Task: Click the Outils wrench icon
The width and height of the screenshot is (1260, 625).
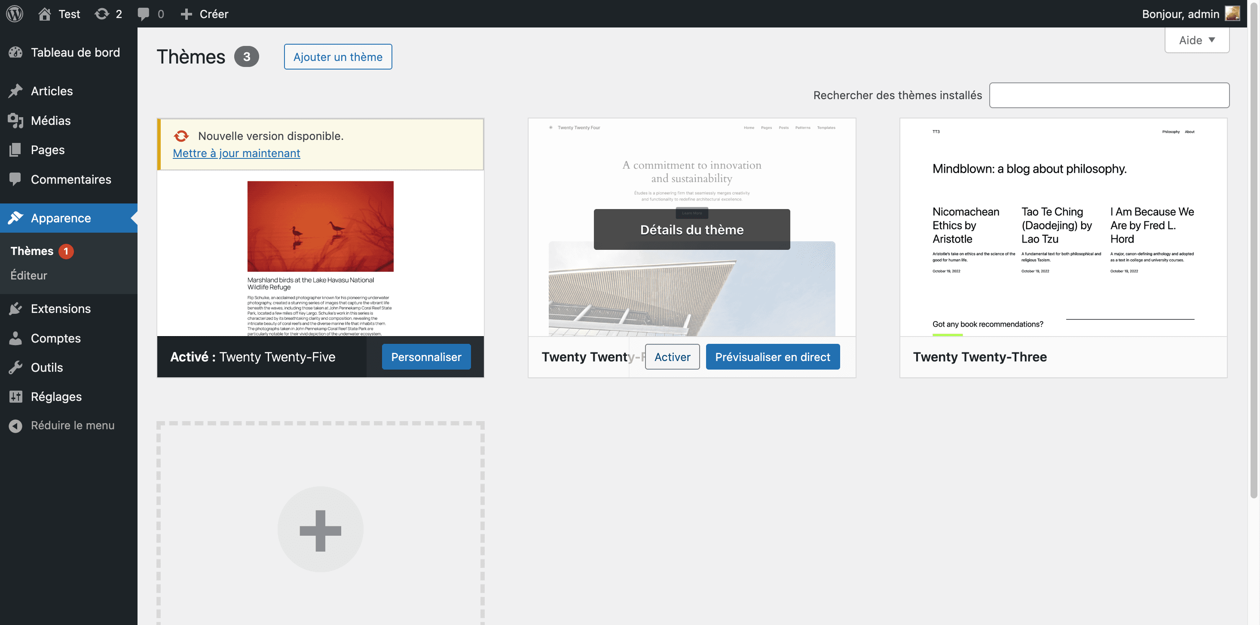Action: pos(15,367)
